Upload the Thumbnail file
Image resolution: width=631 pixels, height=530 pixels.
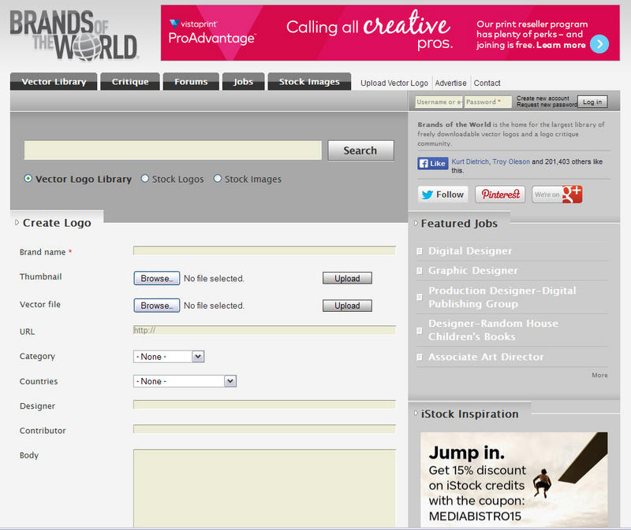pos(347,278)
